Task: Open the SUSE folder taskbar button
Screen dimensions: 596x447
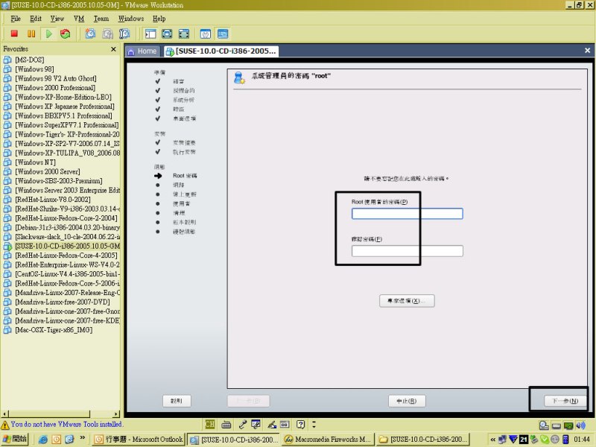Action: 423,440
